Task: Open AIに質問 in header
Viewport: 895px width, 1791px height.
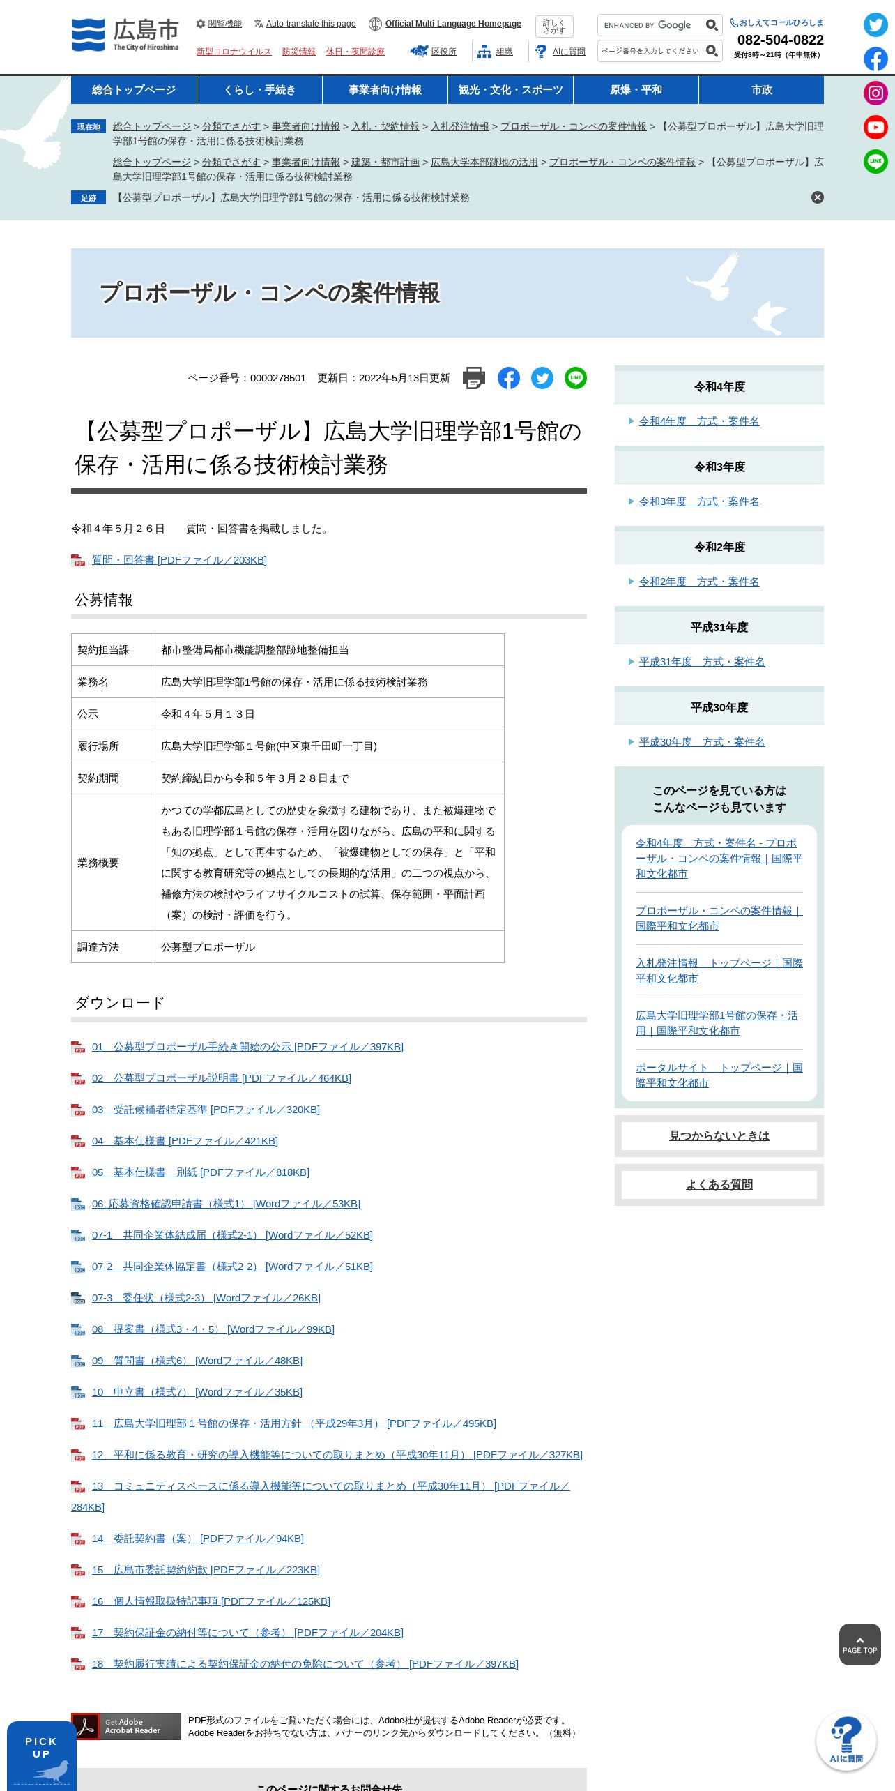Action: 560,52
